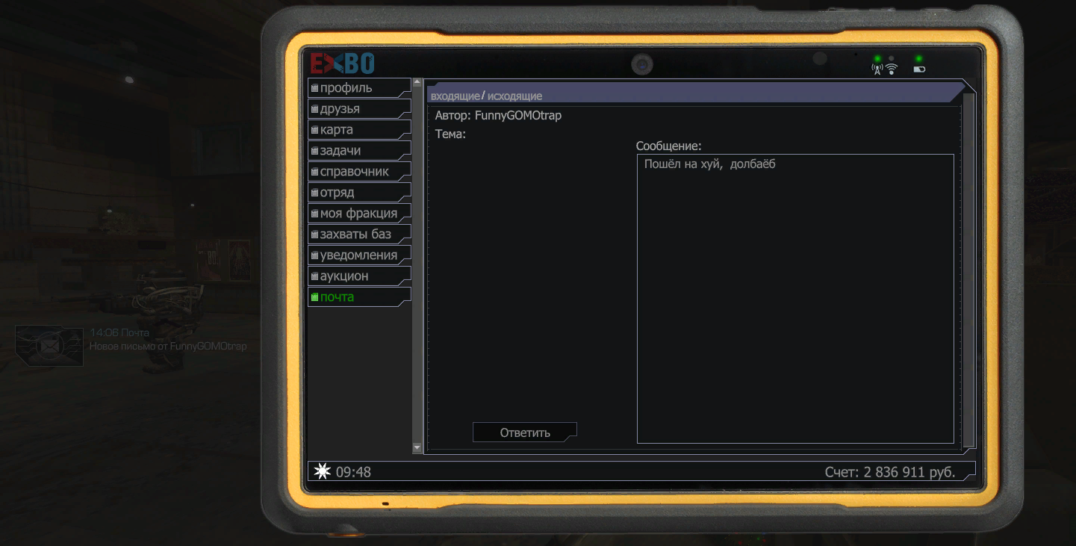Image resolution: width=1076 pixels, height=546 pixels.
Task: Click the Wi-Fi signal indicator icon
Action: click(891, 69)
